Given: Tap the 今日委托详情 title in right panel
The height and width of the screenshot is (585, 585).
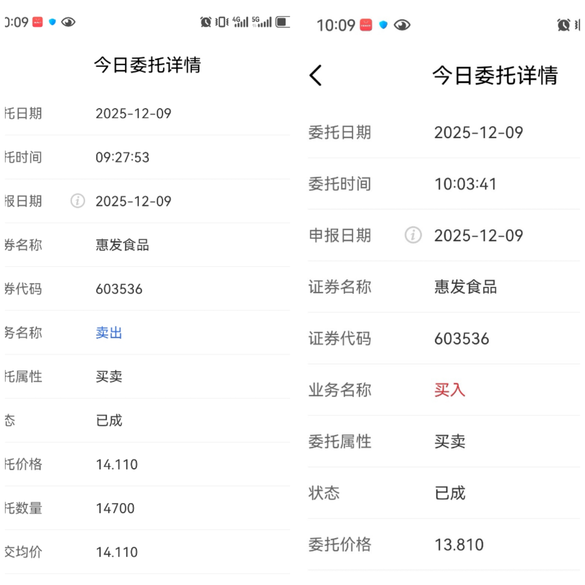Looking at the screenshot, I should 495,75.
